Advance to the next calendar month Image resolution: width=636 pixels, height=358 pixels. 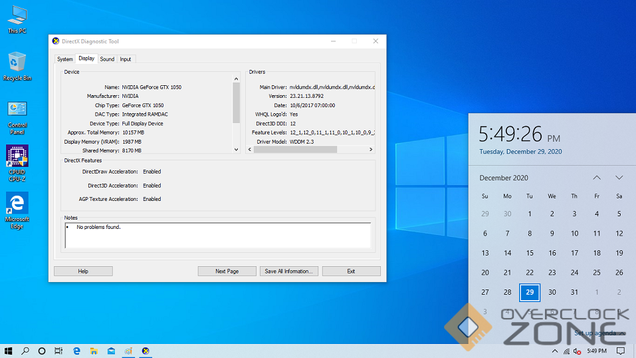click(x=619, y=178)
